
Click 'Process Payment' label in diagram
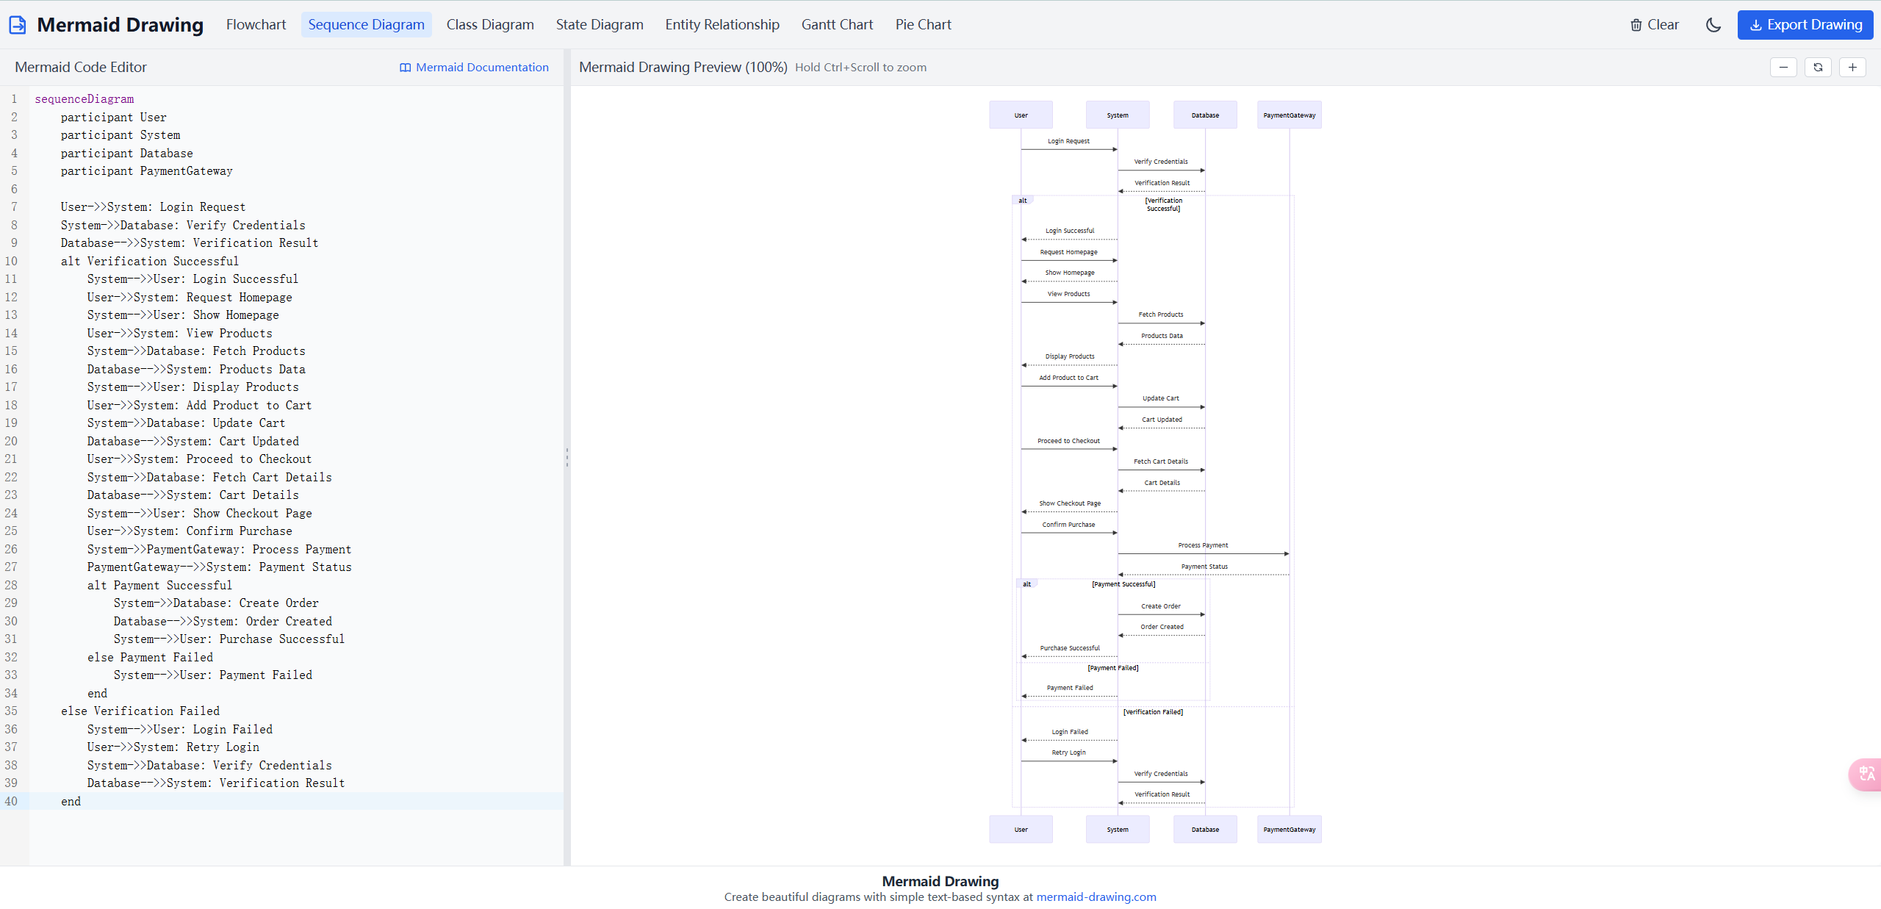(1203, 545)
